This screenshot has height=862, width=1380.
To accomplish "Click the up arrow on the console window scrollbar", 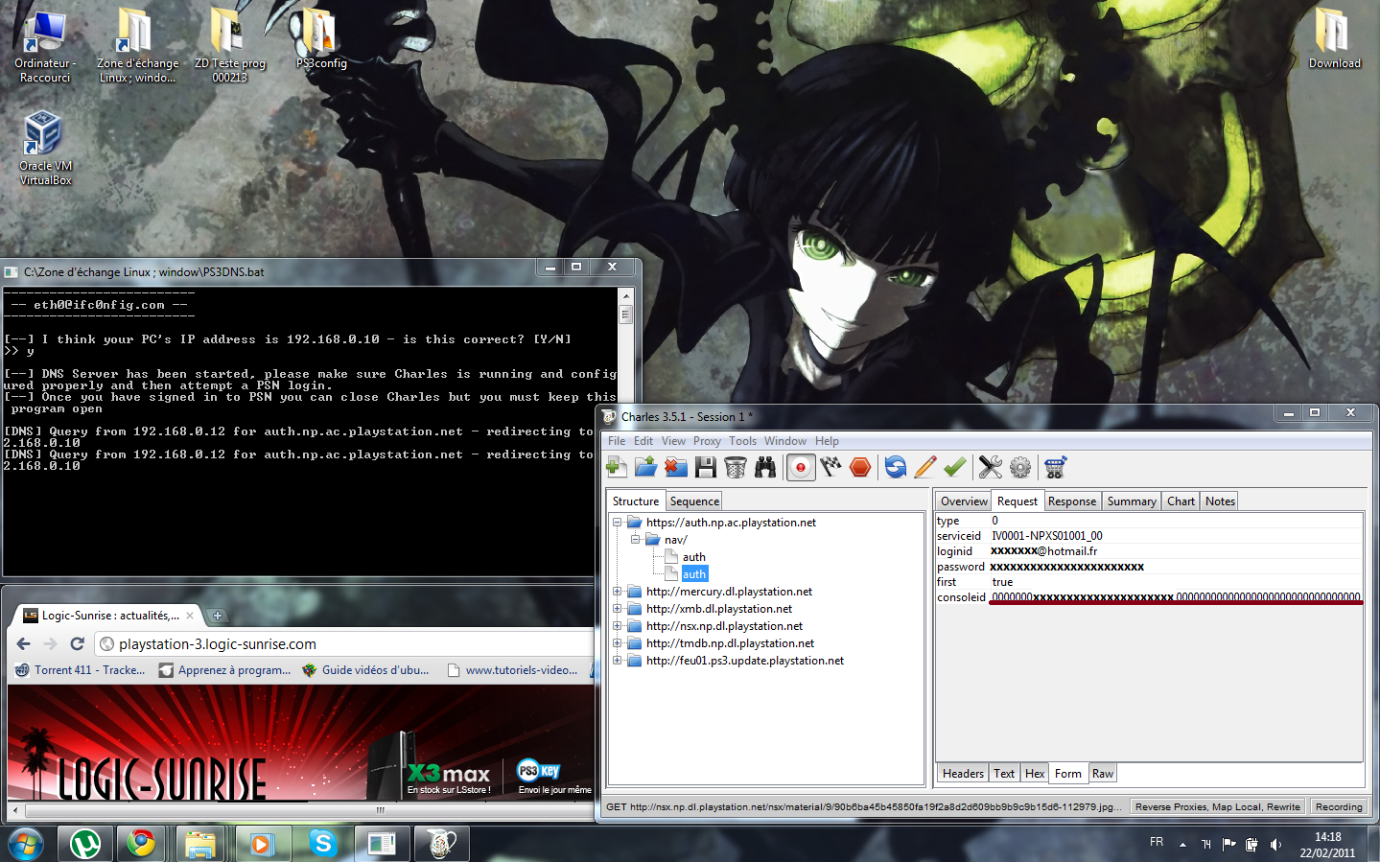I will click(625, 294).
